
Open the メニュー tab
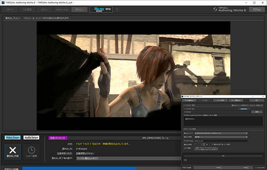tap(44, 9)
